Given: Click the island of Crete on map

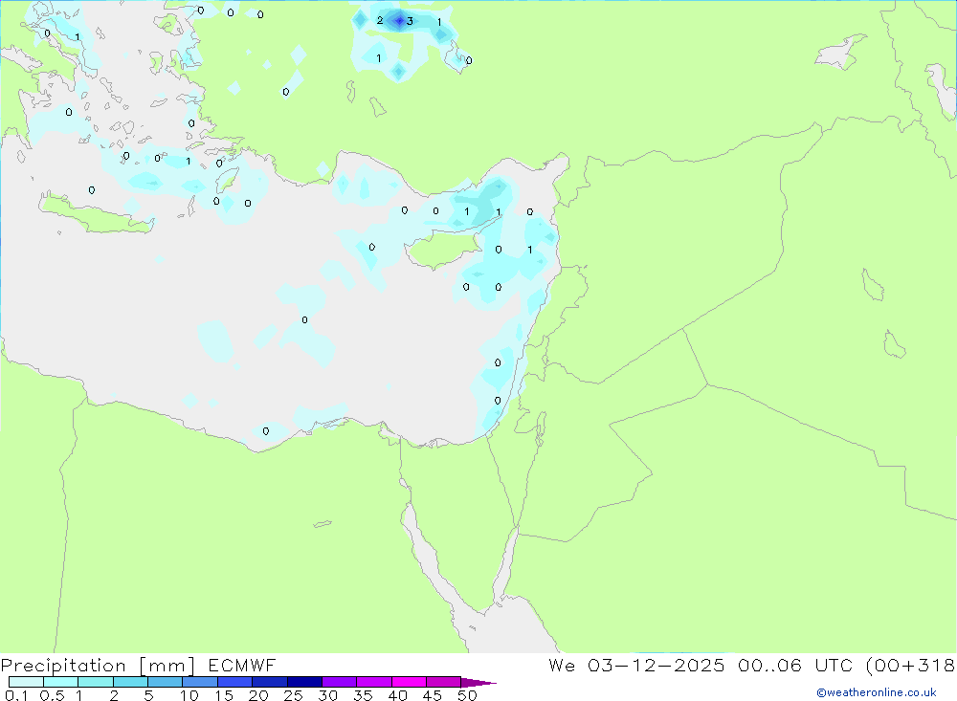Looking at the screenshot, I should click(97, 213).
